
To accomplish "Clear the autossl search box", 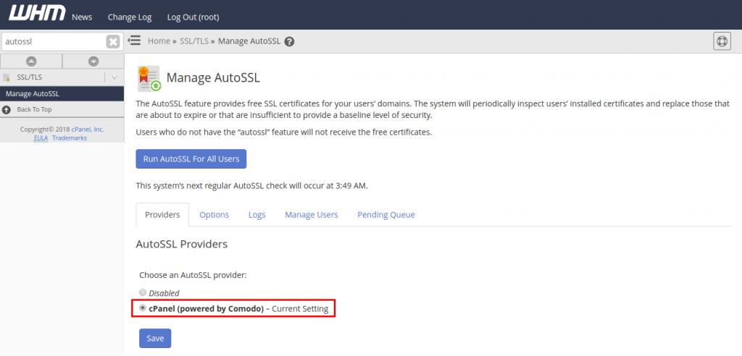I will point(113,41).
